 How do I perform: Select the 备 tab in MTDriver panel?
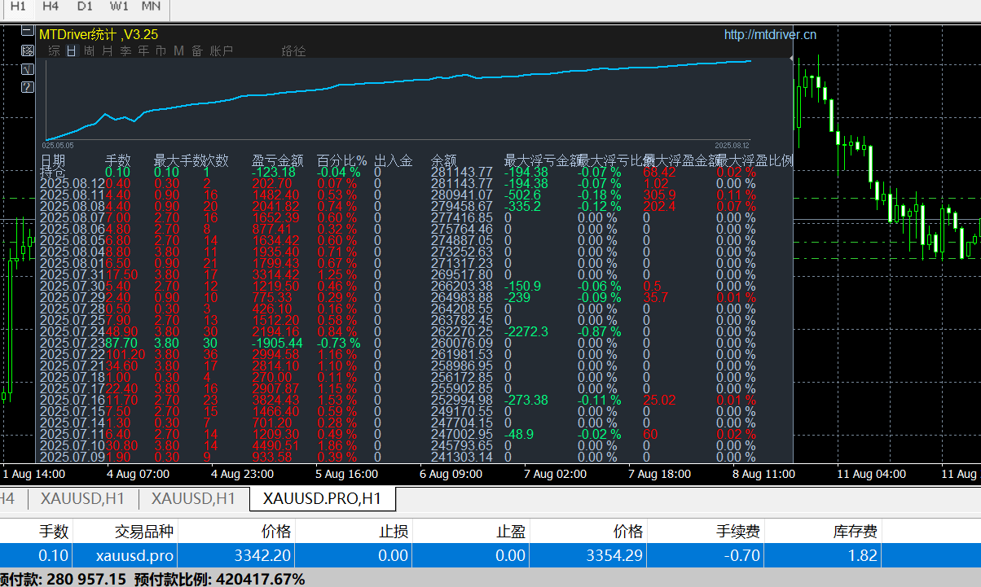point(197,51)
